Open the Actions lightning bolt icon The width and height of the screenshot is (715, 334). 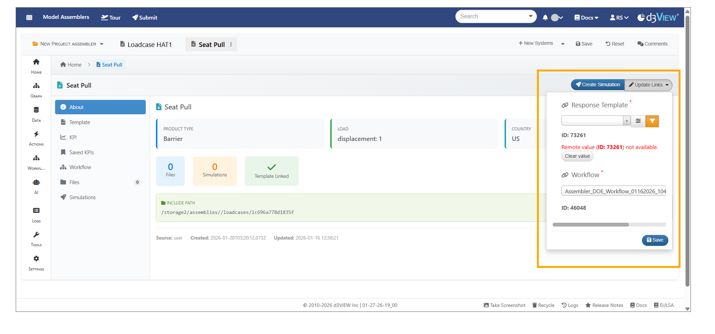click(36, 134)
